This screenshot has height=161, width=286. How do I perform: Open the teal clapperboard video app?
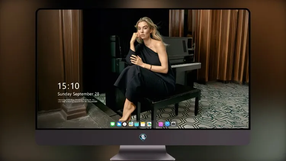(137, 124)
